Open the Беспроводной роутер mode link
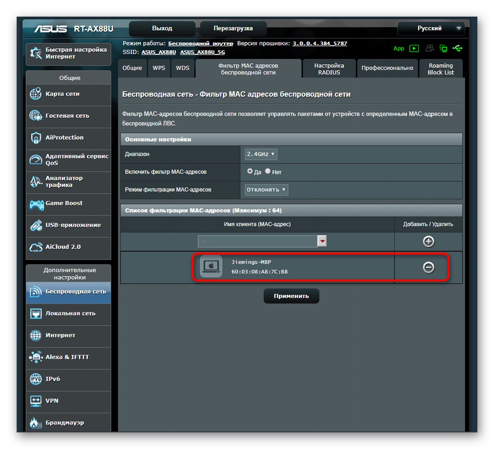 pos(200,44)
